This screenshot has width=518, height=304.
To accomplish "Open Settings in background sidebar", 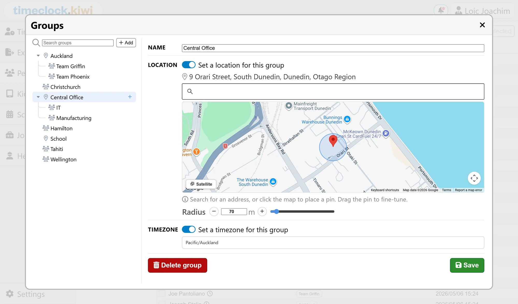I will pos(25,294).
